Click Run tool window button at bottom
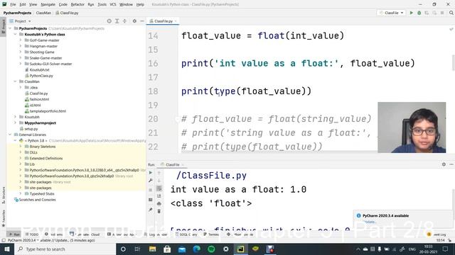455x255 pixels. tap(14, 234)
